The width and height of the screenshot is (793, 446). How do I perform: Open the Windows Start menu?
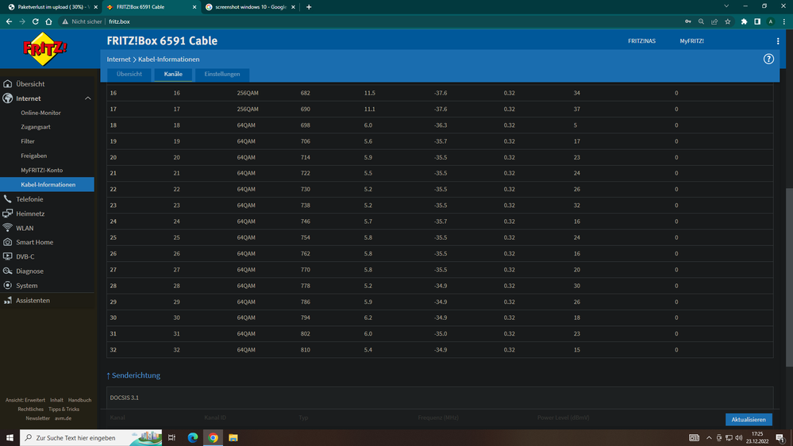click(10, 438)
